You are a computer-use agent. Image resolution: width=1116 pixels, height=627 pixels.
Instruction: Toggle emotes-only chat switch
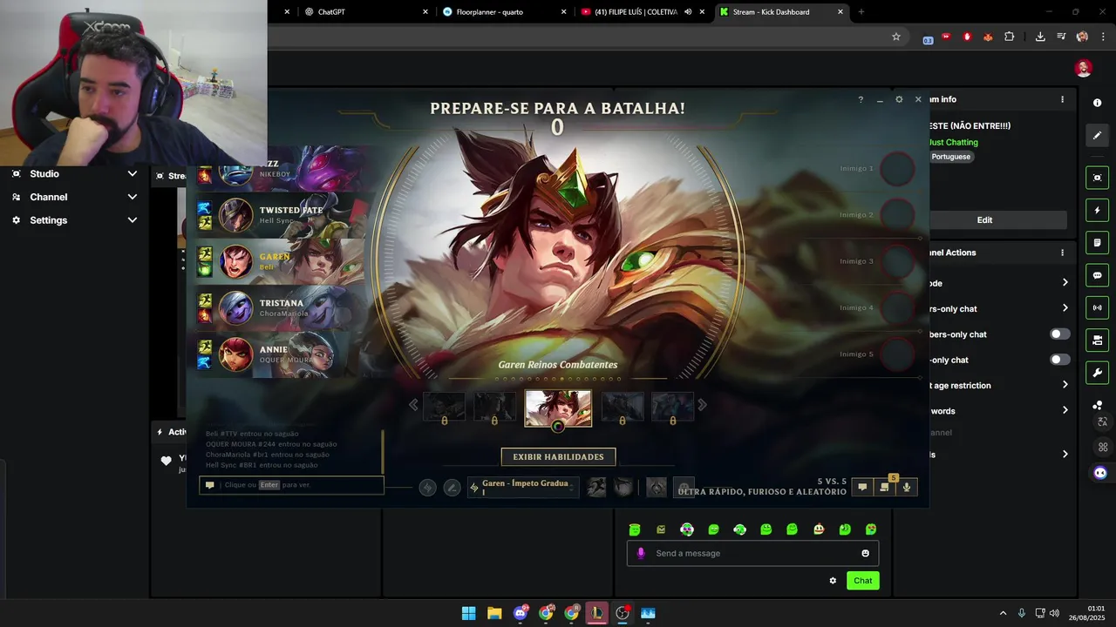pyautogui.click(x=1059, y=360)
